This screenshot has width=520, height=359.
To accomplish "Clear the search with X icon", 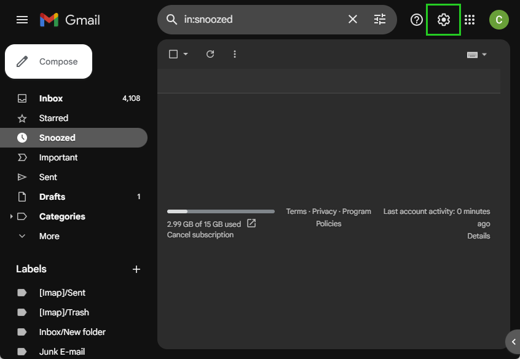I will [353, 20].
